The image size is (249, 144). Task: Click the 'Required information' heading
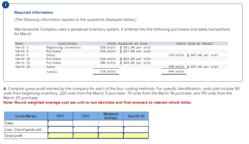pos(34,12)
